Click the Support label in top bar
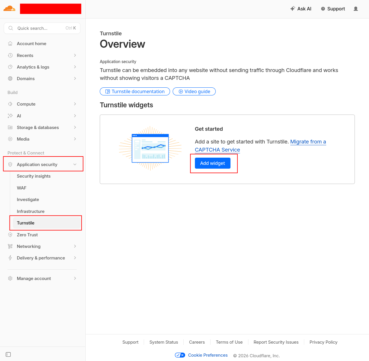This screenshot has width=369, height=361. pos(336,9)
